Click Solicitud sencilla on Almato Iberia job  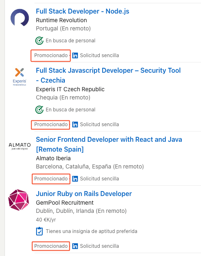pos(99,179)
